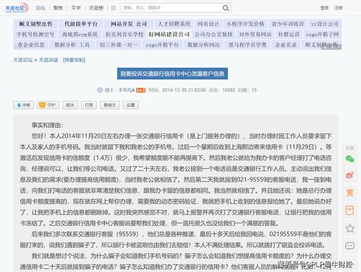Open the 查企业信息 ad link
Viewport: 361px width, 272px height.
tap(31, 45)
